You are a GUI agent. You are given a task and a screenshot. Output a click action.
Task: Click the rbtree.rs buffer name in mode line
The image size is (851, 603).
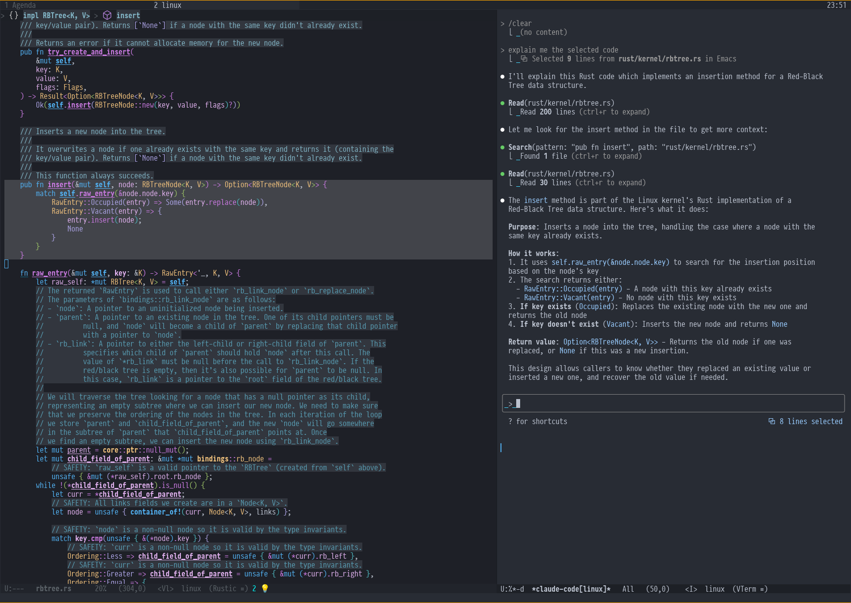53,588
